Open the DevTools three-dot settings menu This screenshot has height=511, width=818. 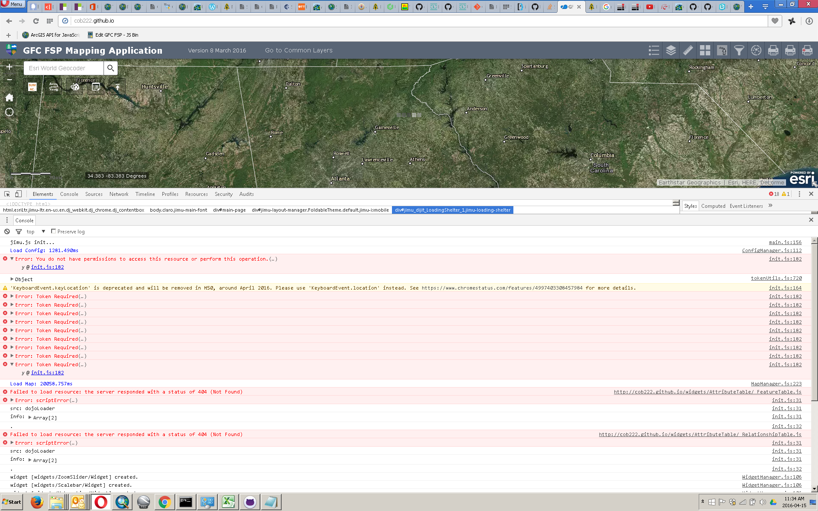pyautogui.click(x=799, y=194)
